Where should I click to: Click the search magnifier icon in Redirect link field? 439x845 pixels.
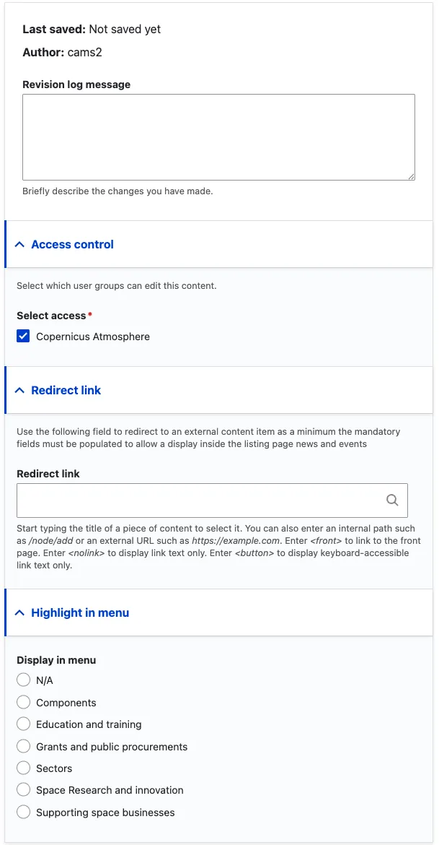pos(392,500)
